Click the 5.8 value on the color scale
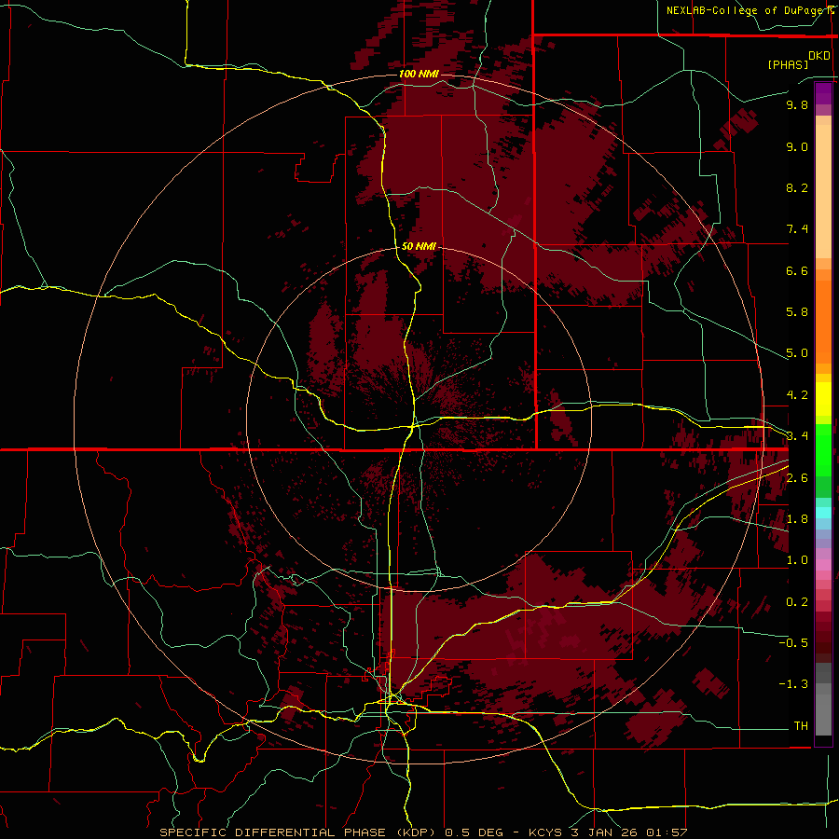Screen dimensions: 839x839 point(797,312)
